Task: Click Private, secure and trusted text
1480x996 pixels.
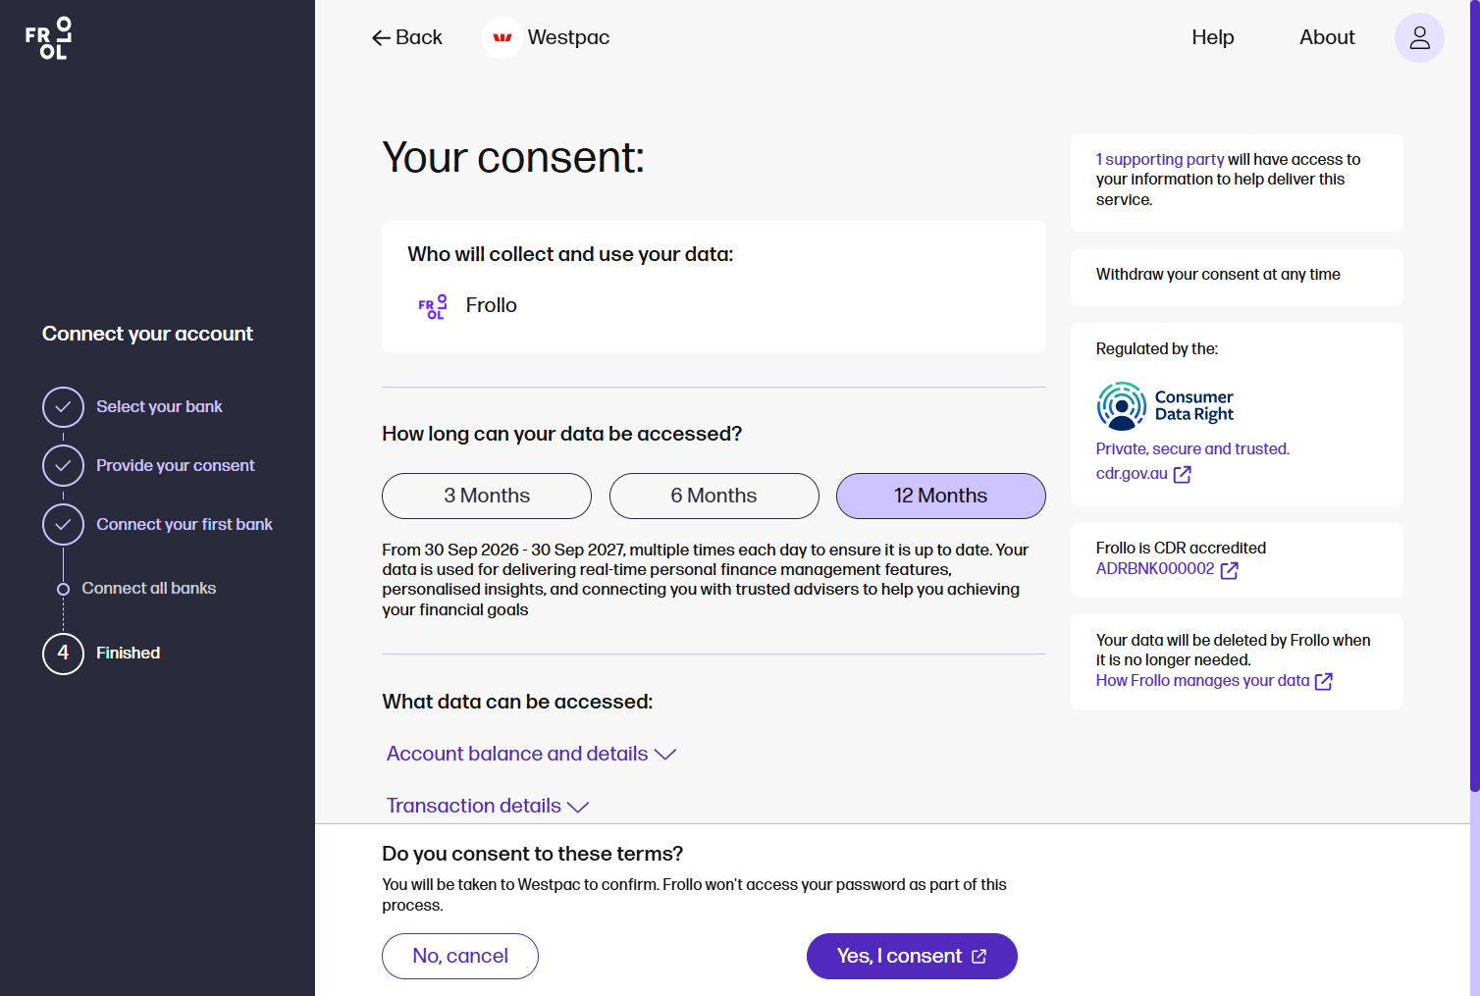Action: click(x=1192, y=448)
